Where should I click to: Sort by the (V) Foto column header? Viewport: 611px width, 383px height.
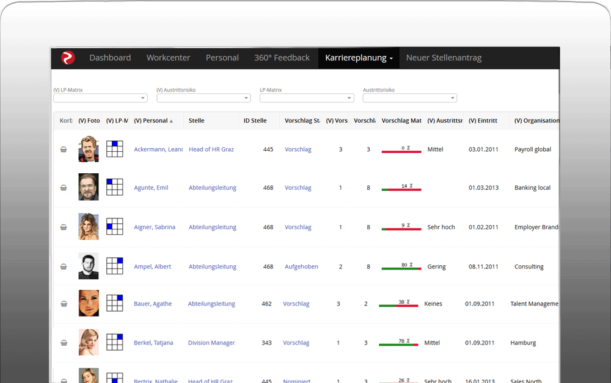89,121
